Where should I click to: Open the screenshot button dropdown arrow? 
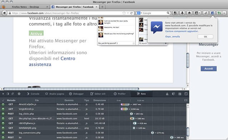(x=200, y=13)
